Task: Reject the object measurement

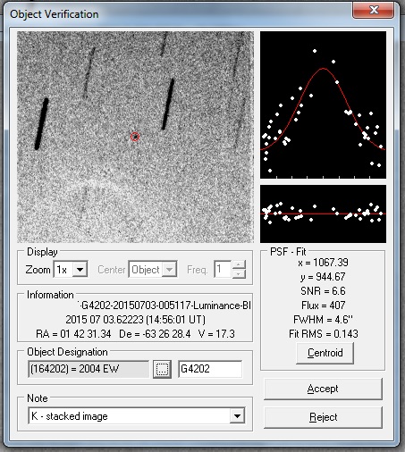Action: 323,417
